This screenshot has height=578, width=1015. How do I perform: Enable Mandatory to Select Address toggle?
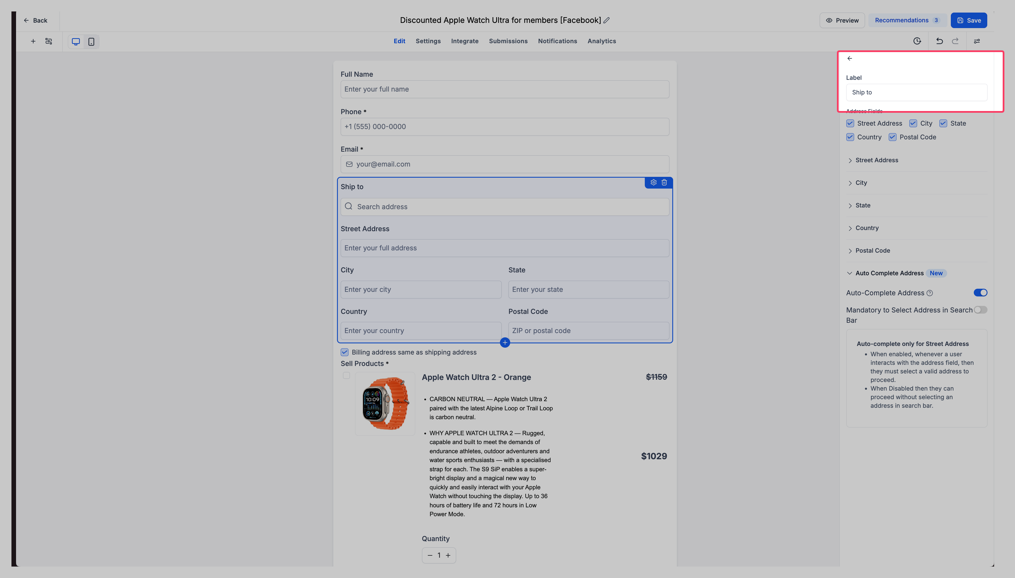(980, 310)
